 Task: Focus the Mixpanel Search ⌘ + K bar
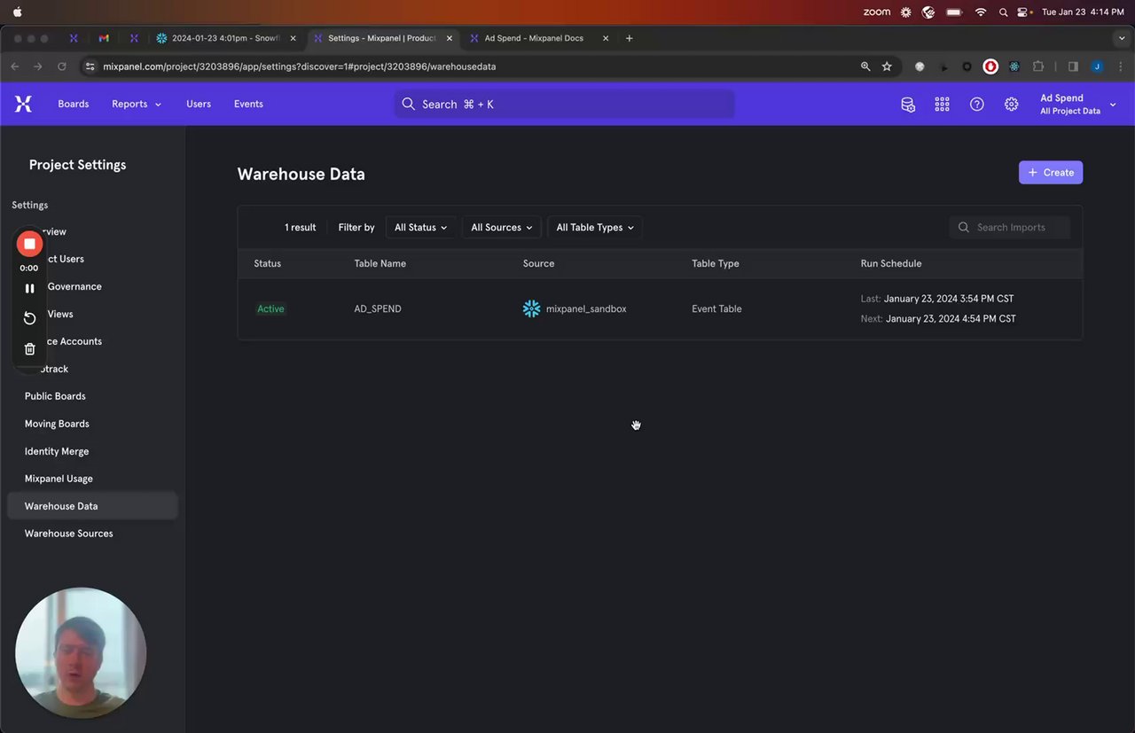pos(564,104)
